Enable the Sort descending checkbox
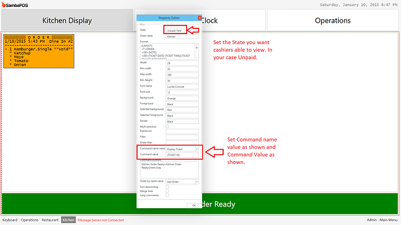Screen dimensions: 401x225 click(x=167, y=187)
